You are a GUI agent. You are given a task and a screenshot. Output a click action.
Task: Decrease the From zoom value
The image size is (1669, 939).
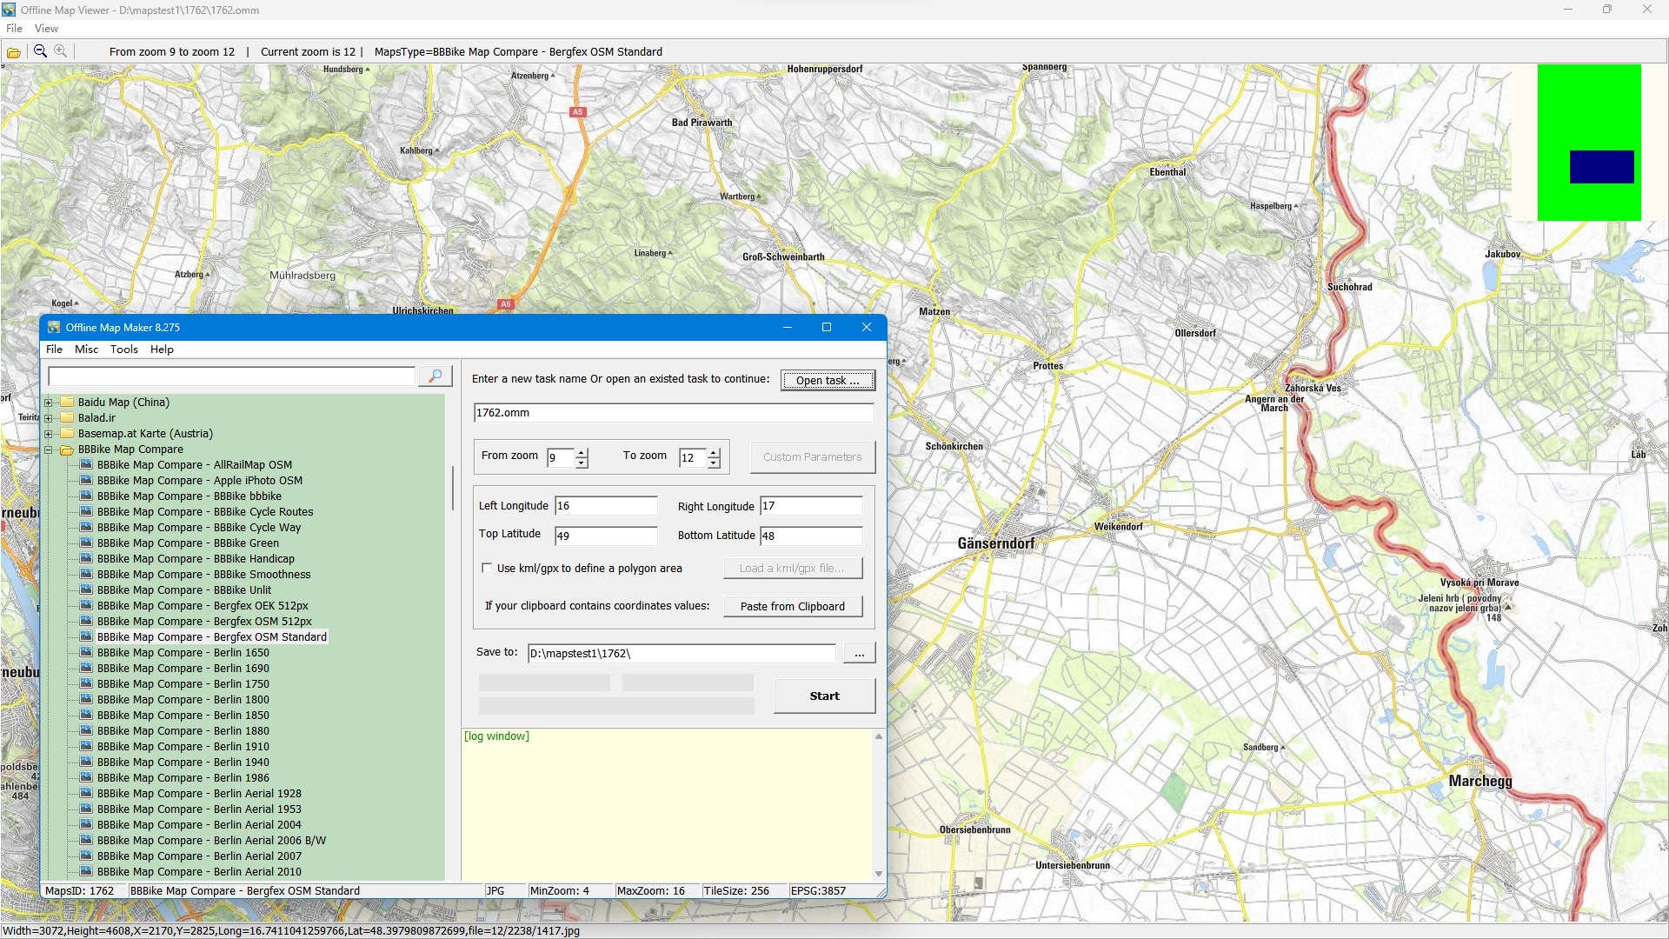[x=582, y=463]
